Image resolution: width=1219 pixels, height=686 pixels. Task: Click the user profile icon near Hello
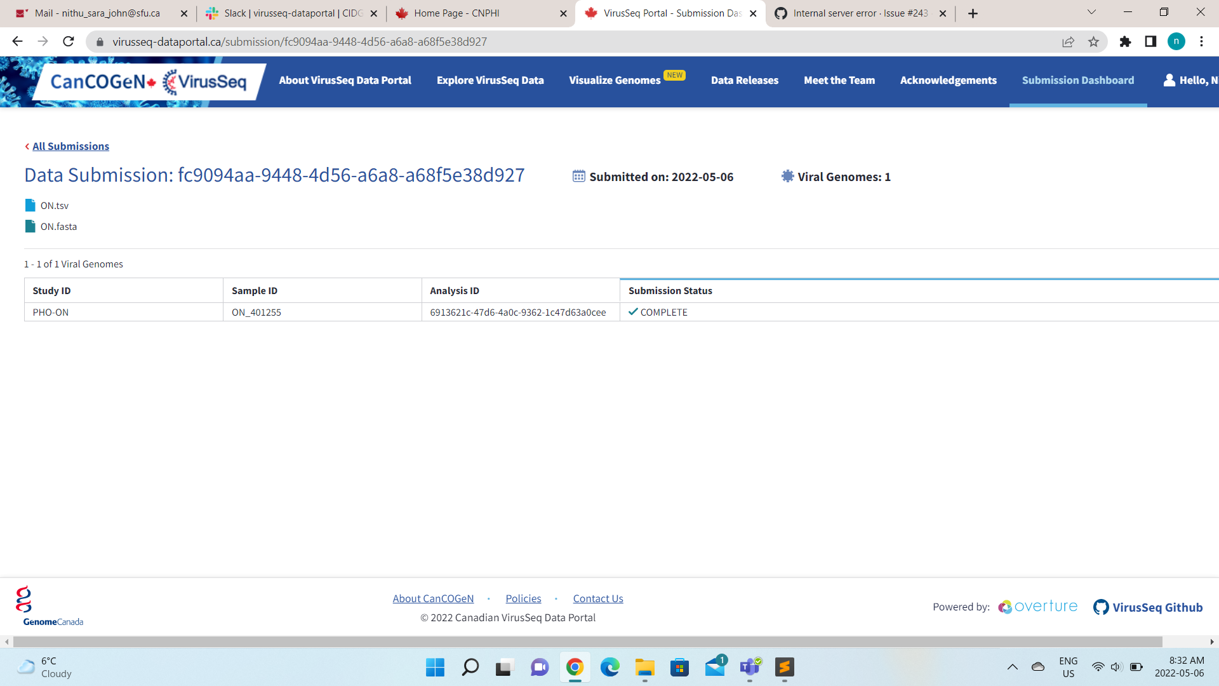coord(1169,80)
